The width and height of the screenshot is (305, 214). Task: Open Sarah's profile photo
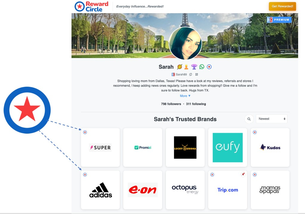pos(185,43)
